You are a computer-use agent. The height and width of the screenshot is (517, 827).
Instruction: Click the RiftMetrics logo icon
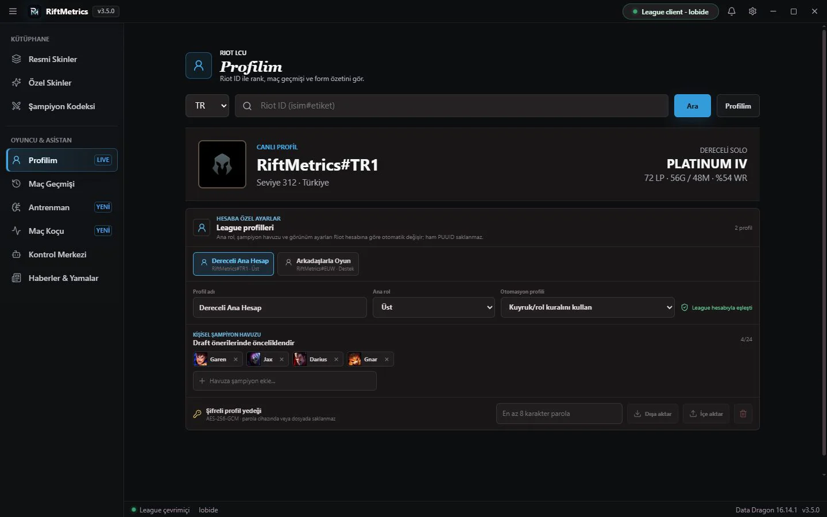click(x=34, y=11)
